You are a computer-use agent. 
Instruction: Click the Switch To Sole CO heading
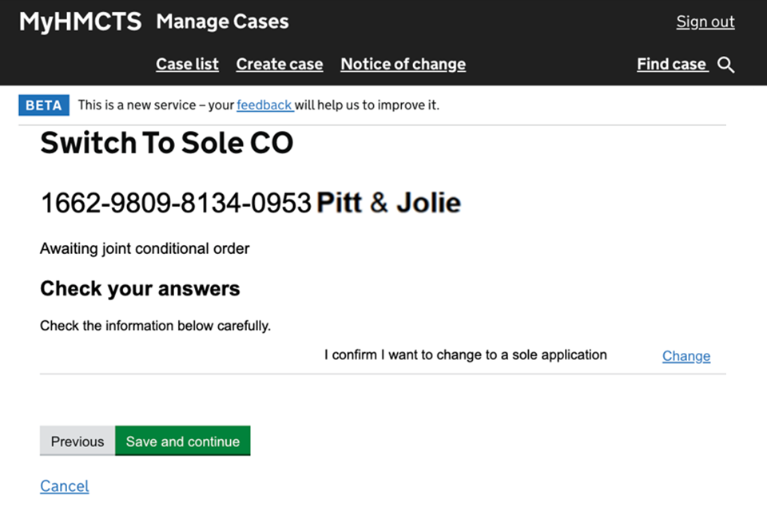[166, 144]
